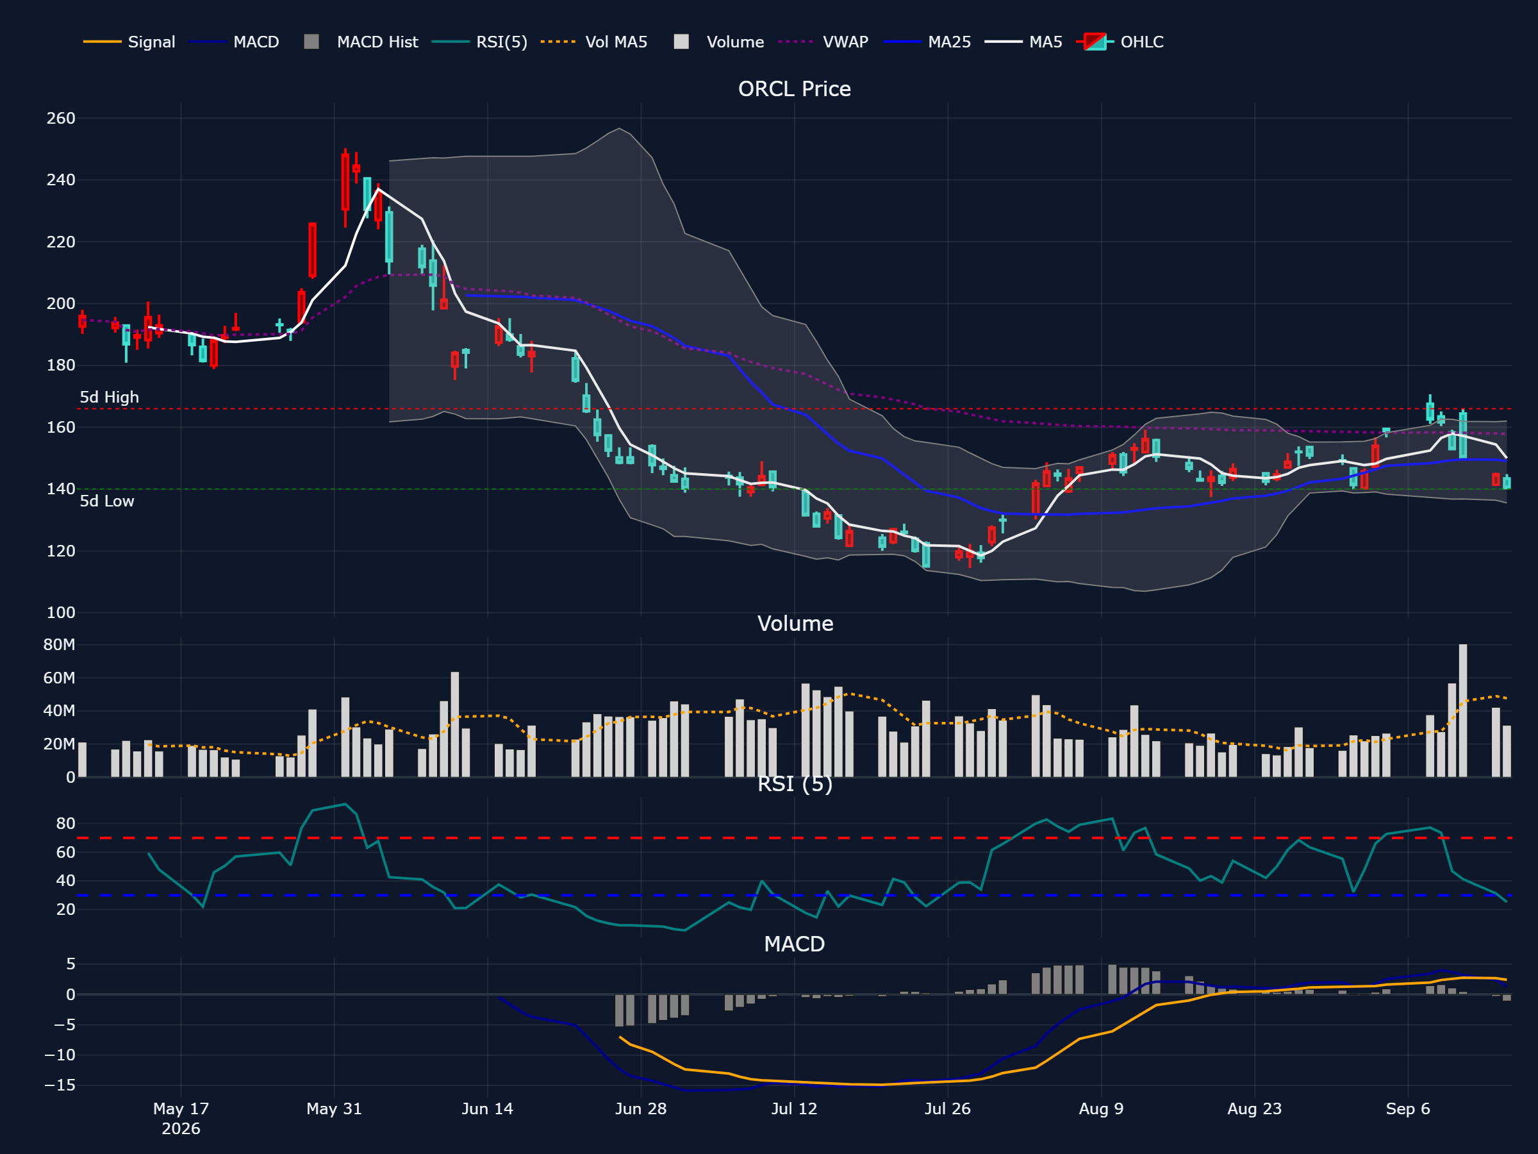Hide the MACD Hist legend series
This screenshot has height=1154, width=1538.
[x=361, y=42]
